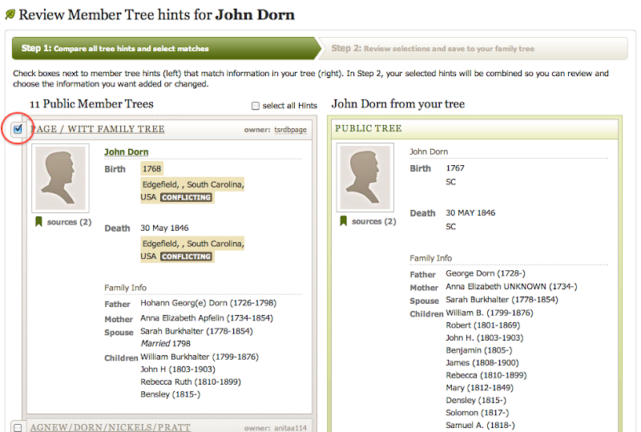Viewport: 641px width, 432px height.
Task: Open the John Dorn name link in hint
Action: coord(127,151)
